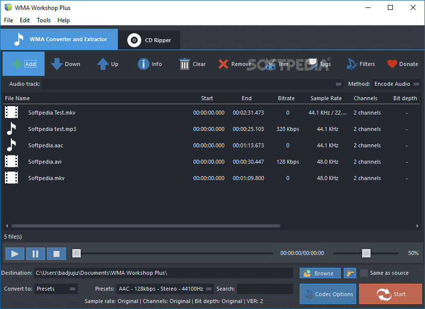Click the Channels column header
This screenshot has width=425, height=309.
tap(366, 98)
